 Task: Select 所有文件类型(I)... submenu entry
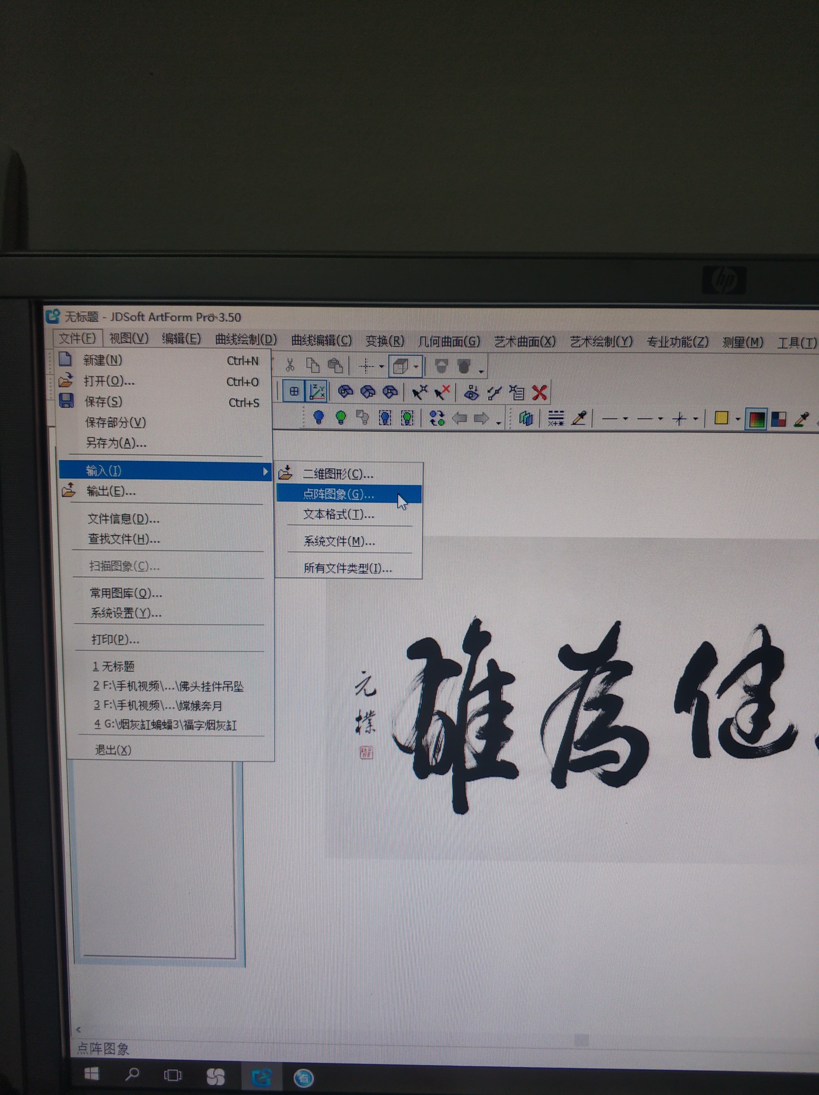pyautogui.click(x=349, y=568)
